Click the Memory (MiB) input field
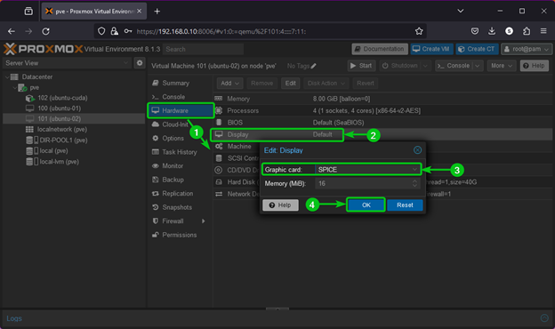The height and width of the screenshot is (329, 555). tap(363, 183)
